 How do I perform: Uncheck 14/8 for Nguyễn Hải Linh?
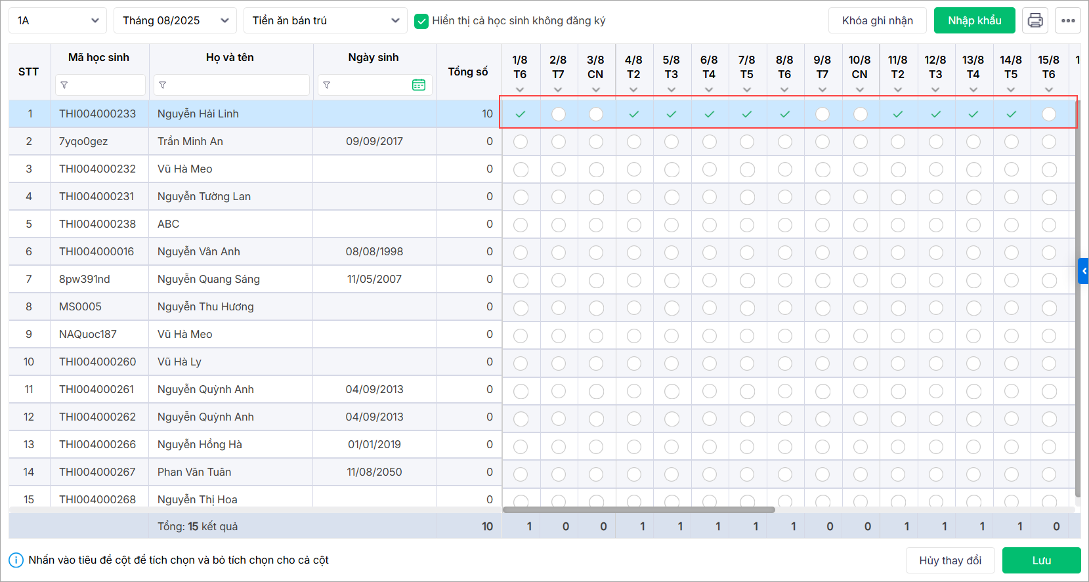pos(1012,114)
